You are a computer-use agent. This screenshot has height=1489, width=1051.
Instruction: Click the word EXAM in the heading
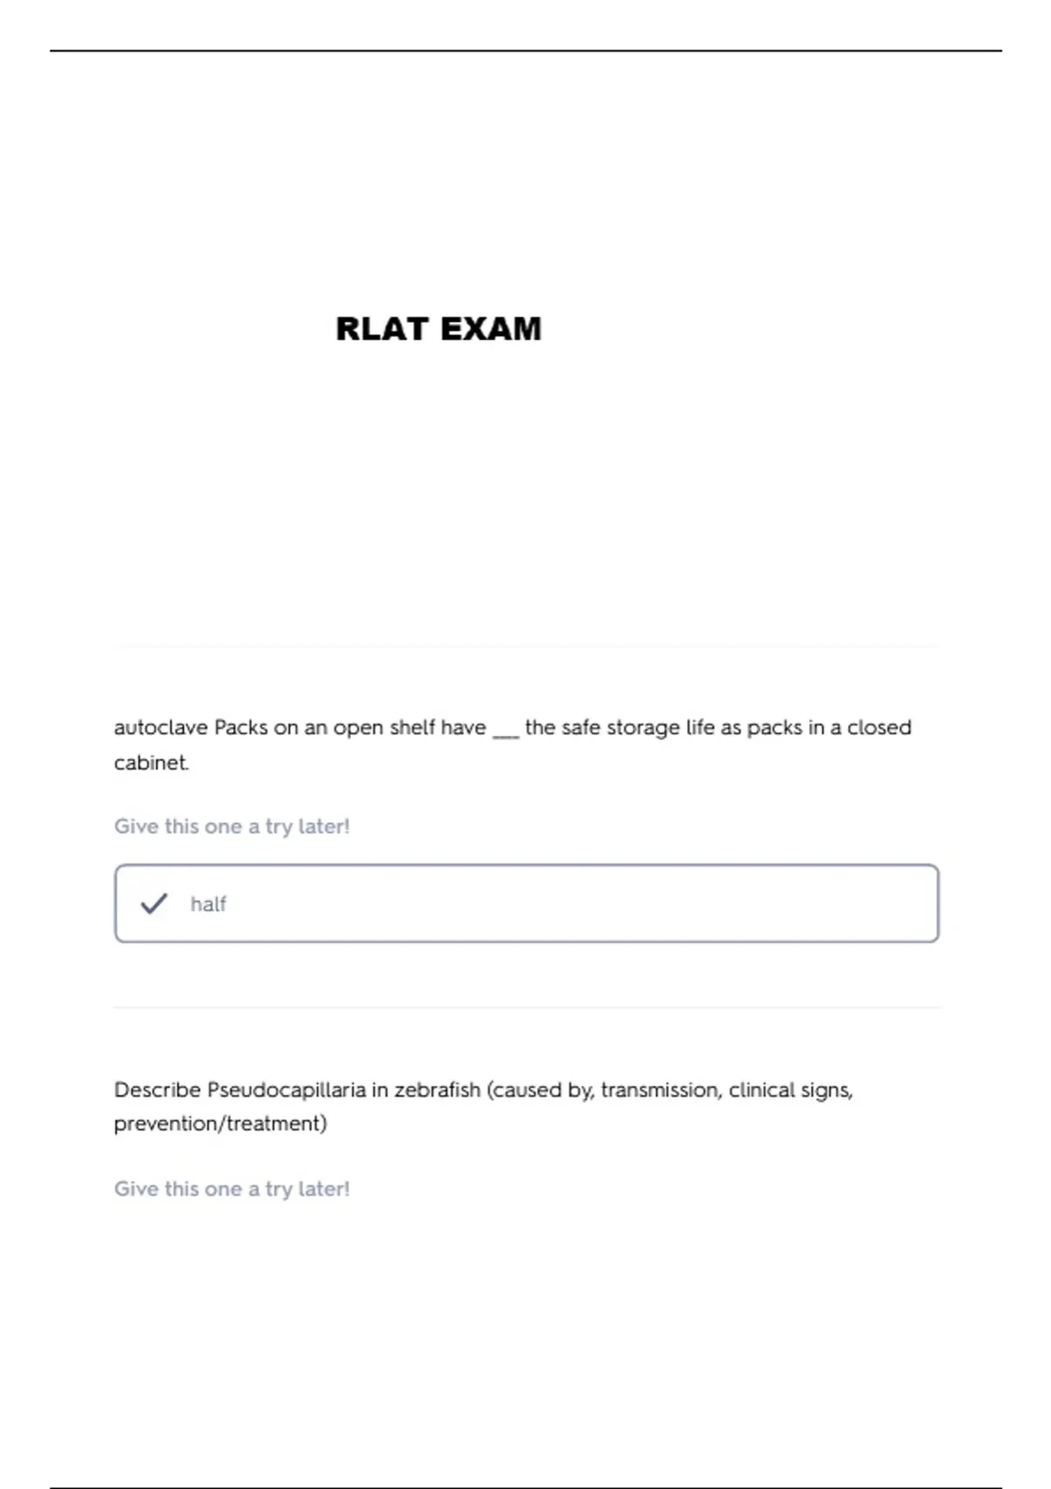pyautogui.click(x=491, y=328)
